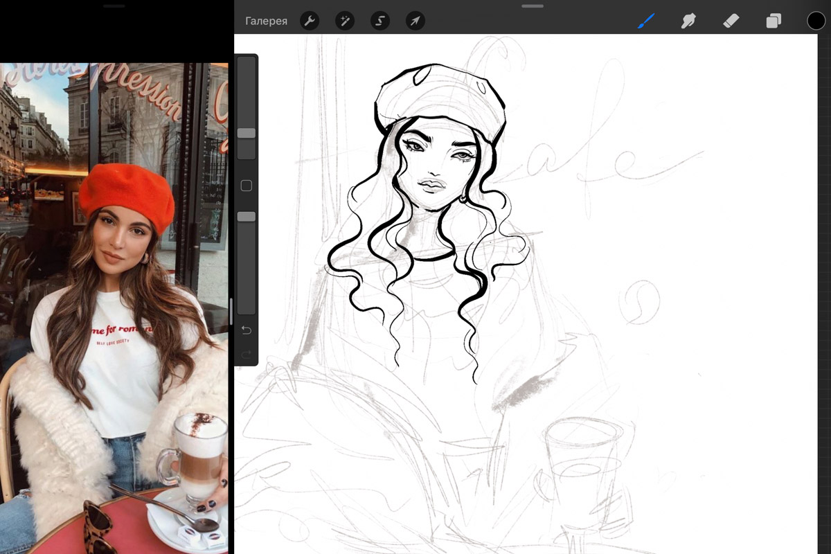Open the Layers panel
831x554 pixels.
point(774,21)
